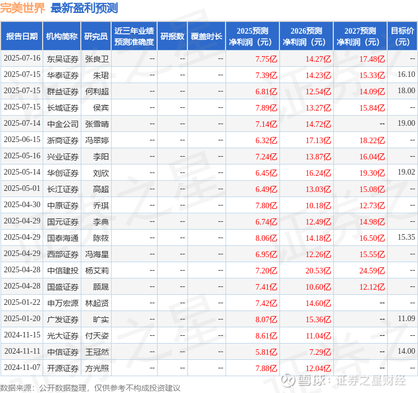Select the 光大证券 institution cell
418x393 pixels.
pos(63,336)
